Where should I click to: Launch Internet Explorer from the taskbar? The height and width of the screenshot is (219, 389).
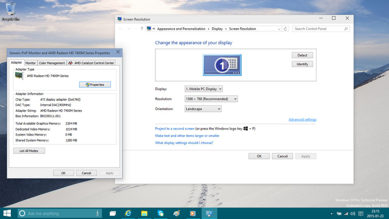(x=128, y=214)
